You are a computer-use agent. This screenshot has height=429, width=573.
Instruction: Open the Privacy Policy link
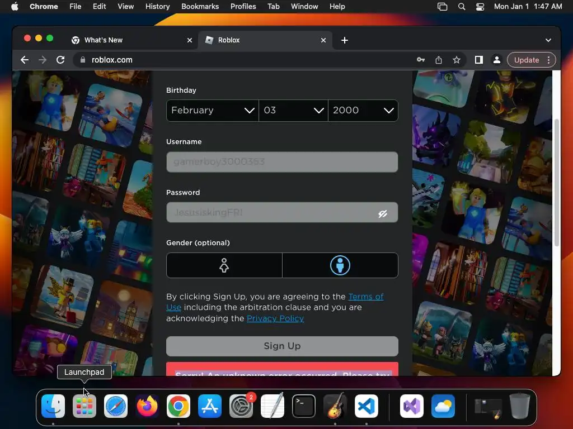(275, 318)
